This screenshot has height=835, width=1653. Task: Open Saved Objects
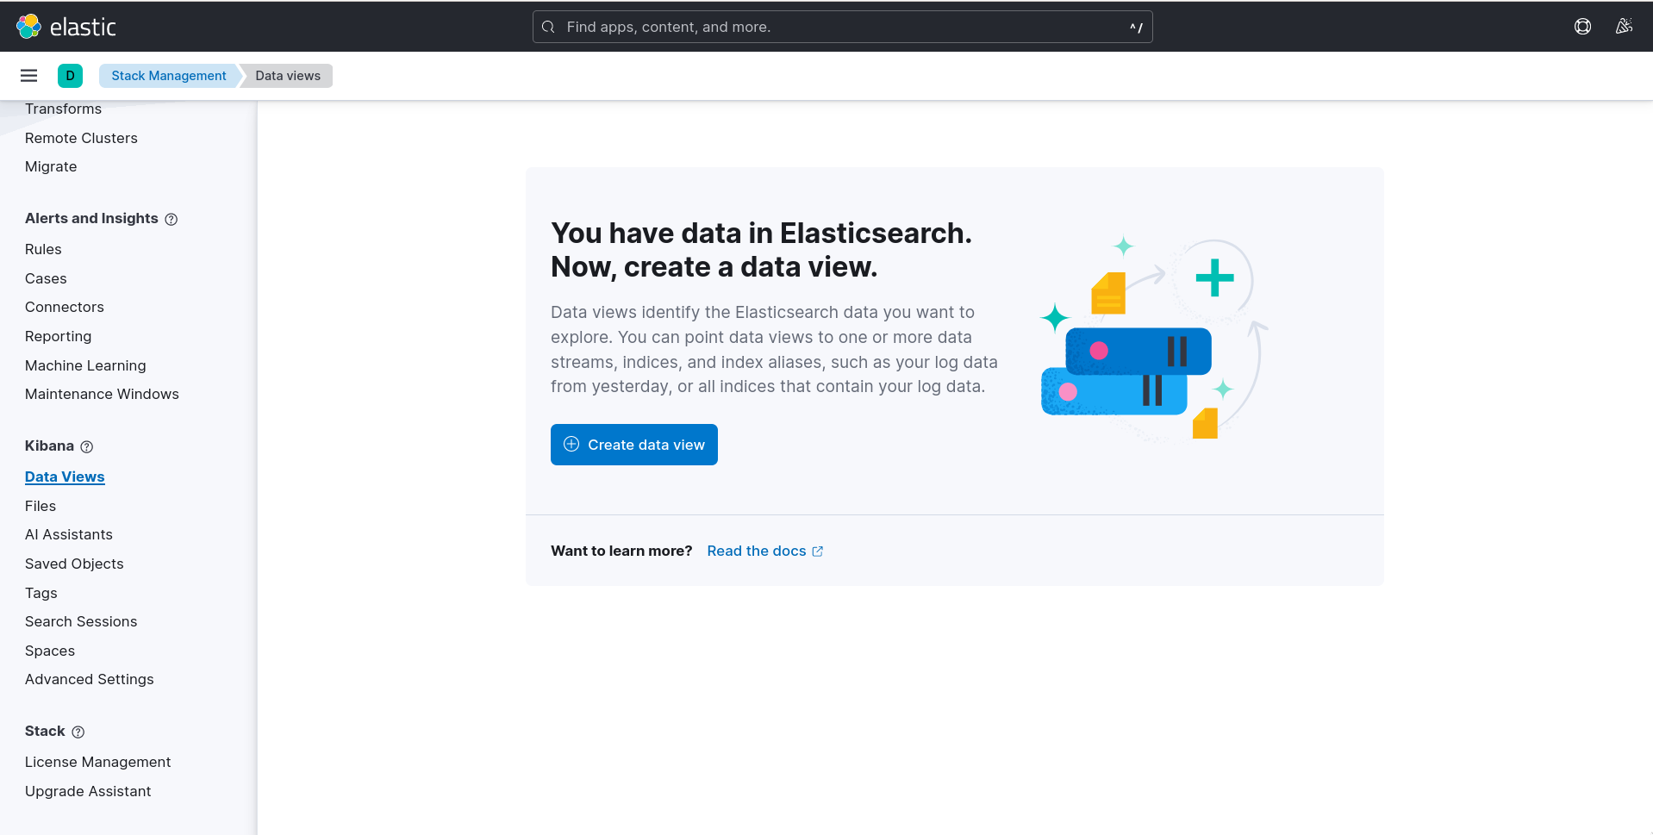(74, 564)
